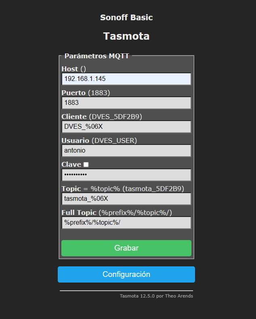The width and height of the screenshot is (256, 319).
Task: Click the Tasmota title heading
Action: (x=126, y=36)
